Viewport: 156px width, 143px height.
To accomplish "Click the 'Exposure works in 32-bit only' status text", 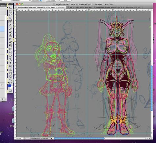I will [x=39, y=138].
